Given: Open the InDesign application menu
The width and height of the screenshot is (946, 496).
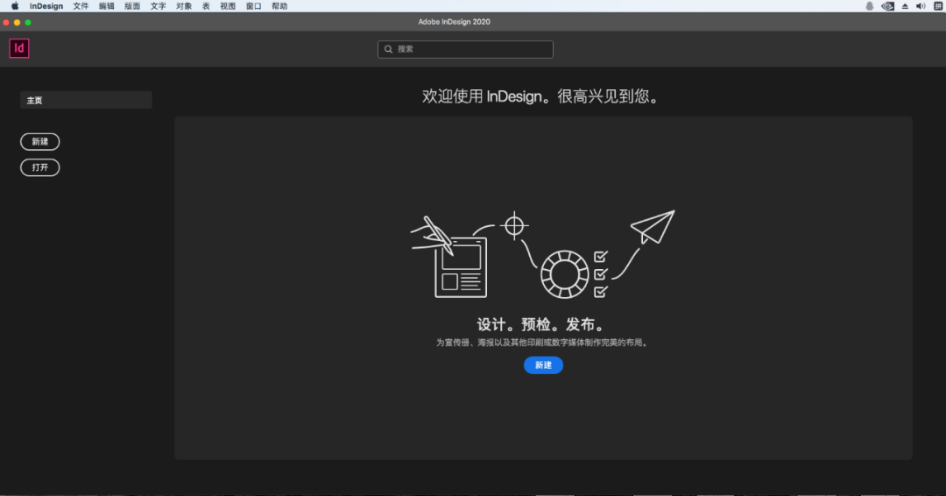Looking at the screenshot, I should point(46,6).
